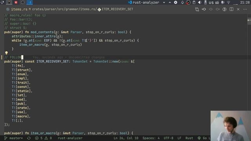This screenshot has width=251, height=141.
Task: Click the previous change circle icon
Action: click(211, 9)
